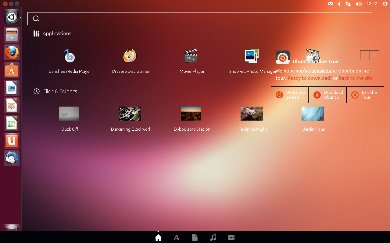Click Exit the Tour button

[365, 95]
